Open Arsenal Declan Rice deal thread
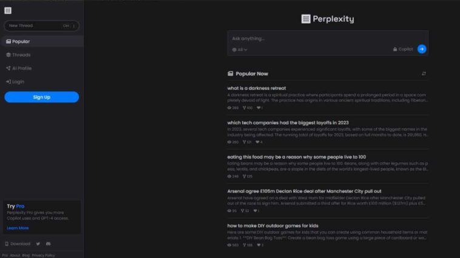This screenshot has height=258, width=460. [x=304, y=191]
